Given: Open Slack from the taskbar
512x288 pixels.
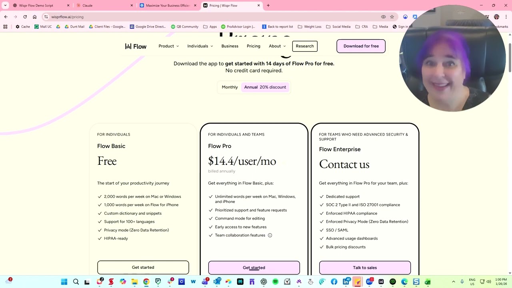Looking at the screenshot, I should (170, 282).
